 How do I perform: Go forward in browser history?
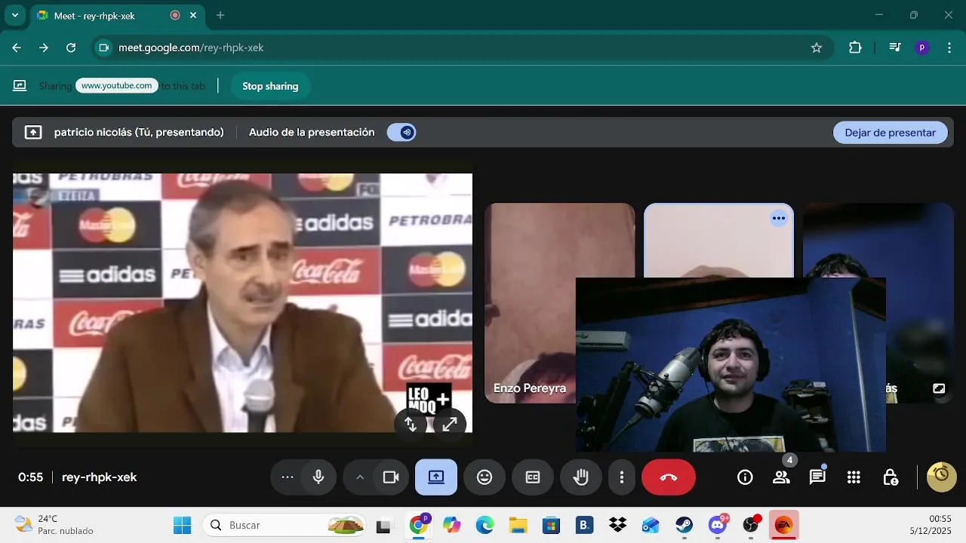(44, 48)
